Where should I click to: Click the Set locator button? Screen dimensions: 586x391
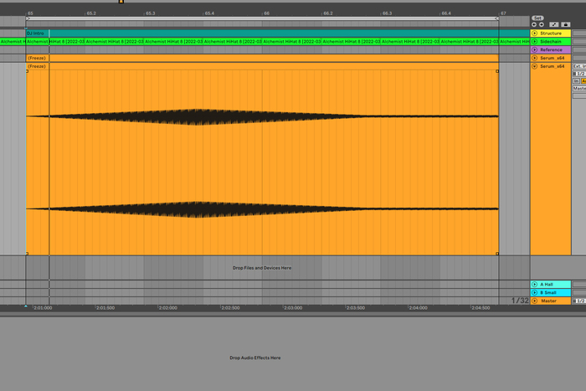coord(537,17)
